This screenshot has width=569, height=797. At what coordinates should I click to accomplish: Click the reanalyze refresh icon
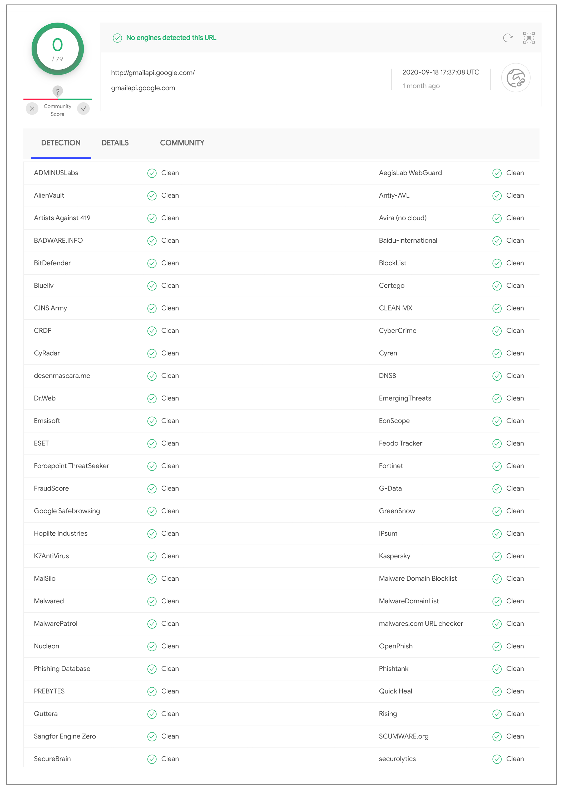point(507,37)
